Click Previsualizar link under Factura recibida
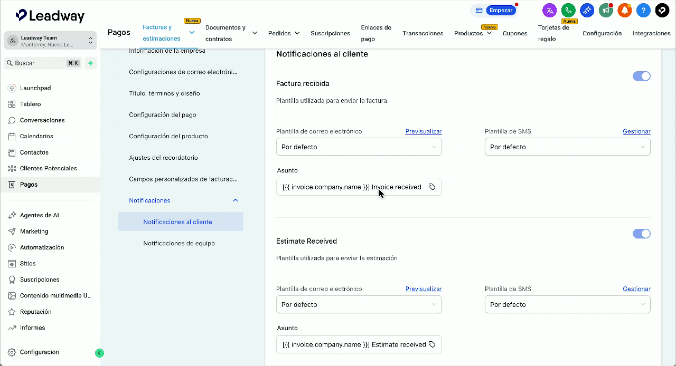This screenshot has height=366, width=676. [x=423, y=131]
